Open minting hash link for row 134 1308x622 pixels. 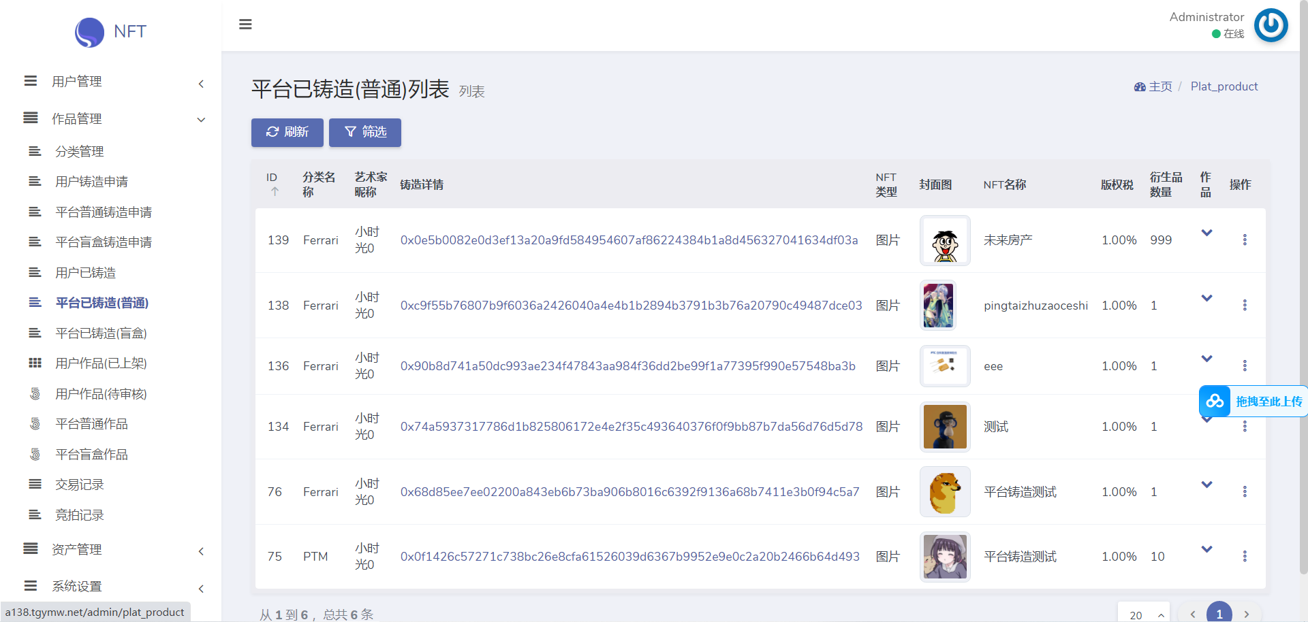click(x=631, y=427)
